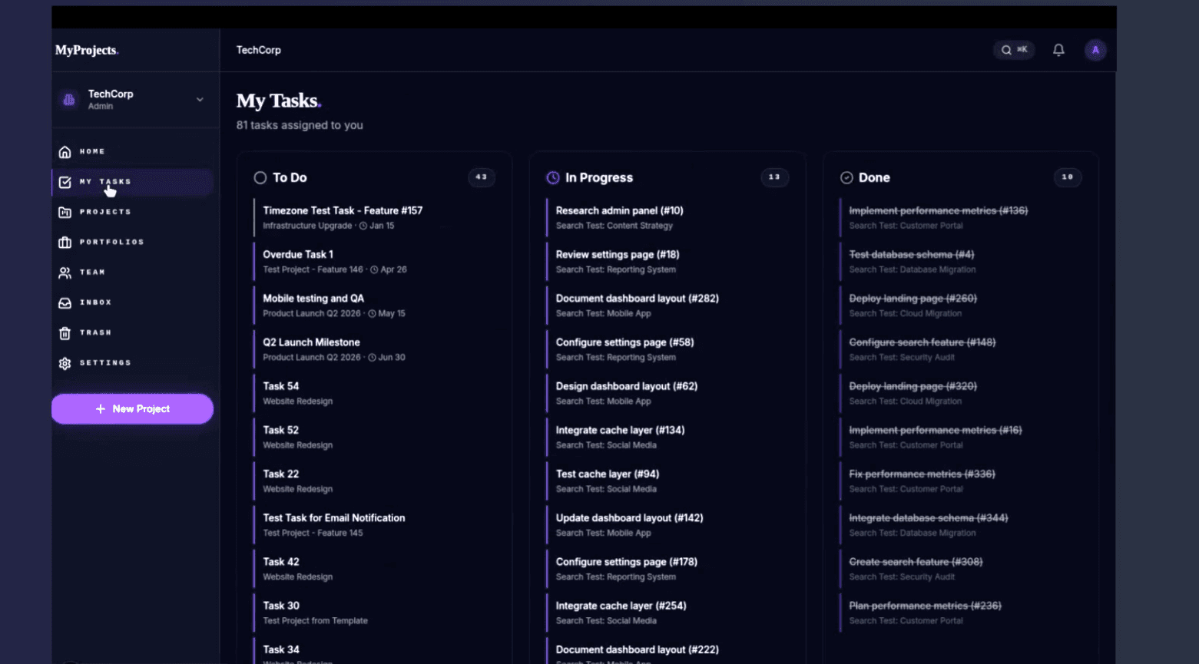Open Settings menu item

[132, 363]
